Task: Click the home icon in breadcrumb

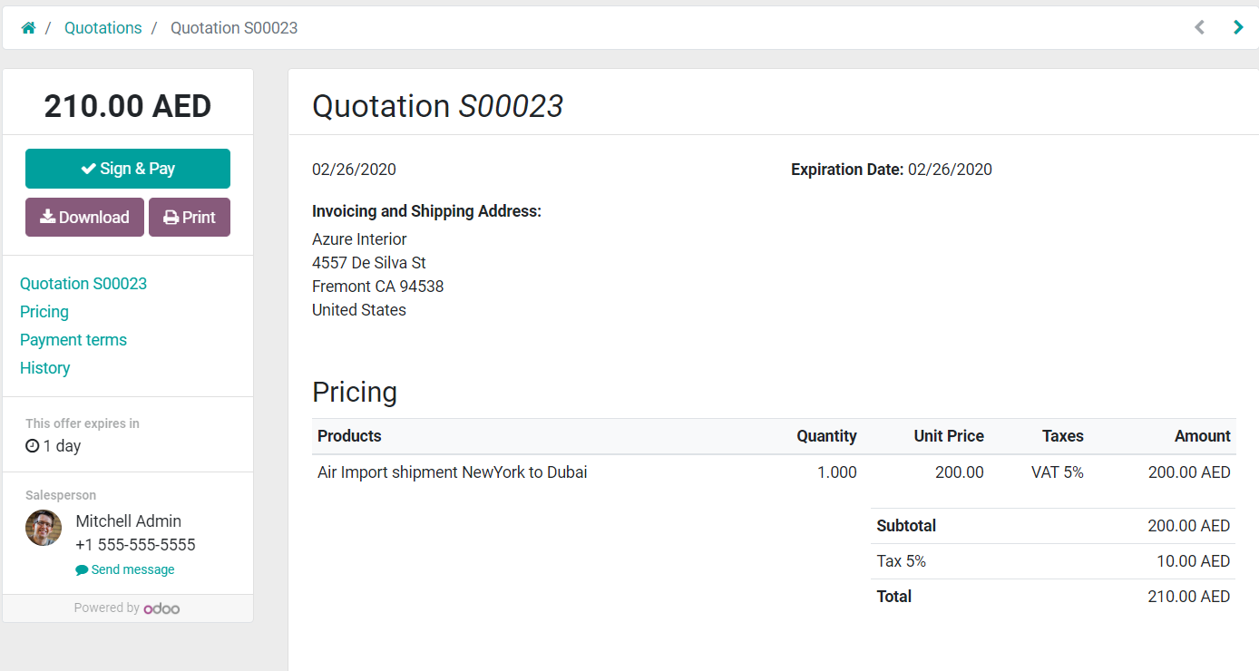Action: [28, 28]
